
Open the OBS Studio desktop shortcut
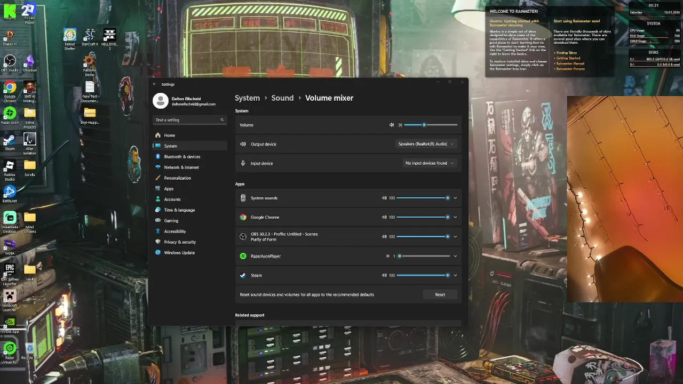coord(10,63)
